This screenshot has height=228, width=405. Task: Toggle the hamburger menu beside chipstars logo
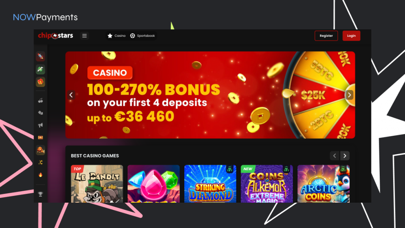tap(85, 36)
